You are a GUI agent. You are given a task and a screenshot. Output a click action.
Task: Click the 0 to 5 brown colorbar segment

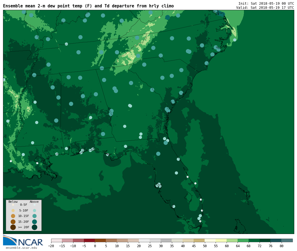pos(100,240)
